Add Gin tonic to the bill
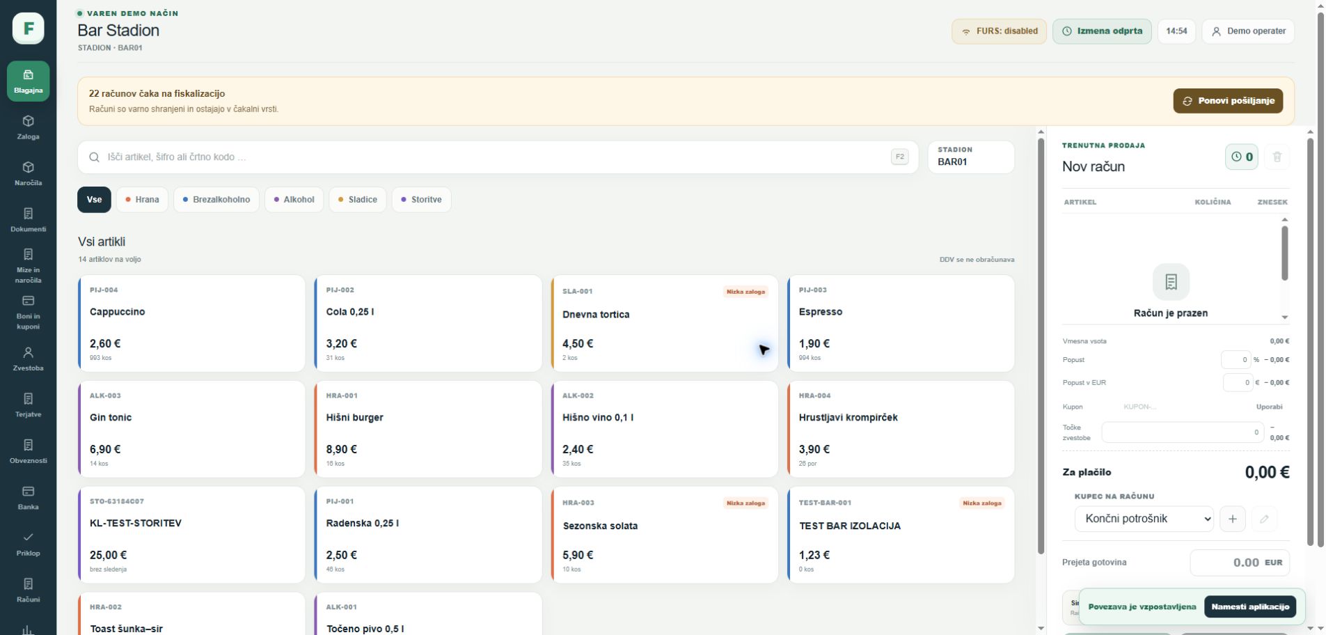Image resolution: width=1326 pixels, height=635 pixels. pos(191,430)
